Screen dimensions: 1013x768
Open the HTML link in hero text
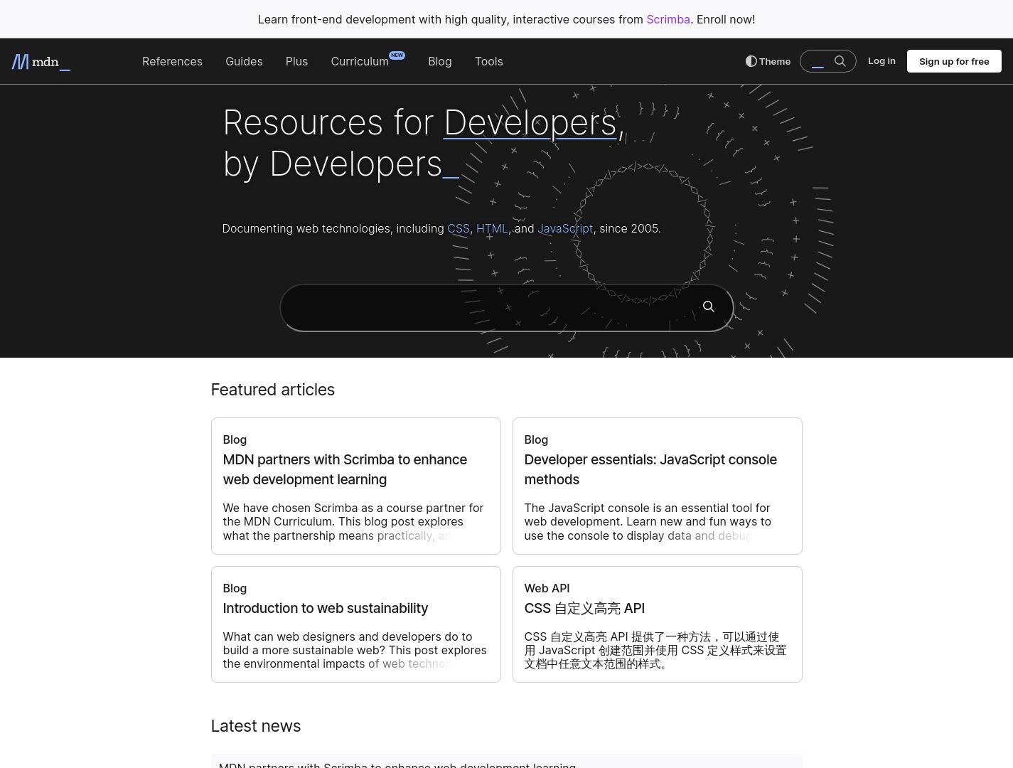[492, 228]
